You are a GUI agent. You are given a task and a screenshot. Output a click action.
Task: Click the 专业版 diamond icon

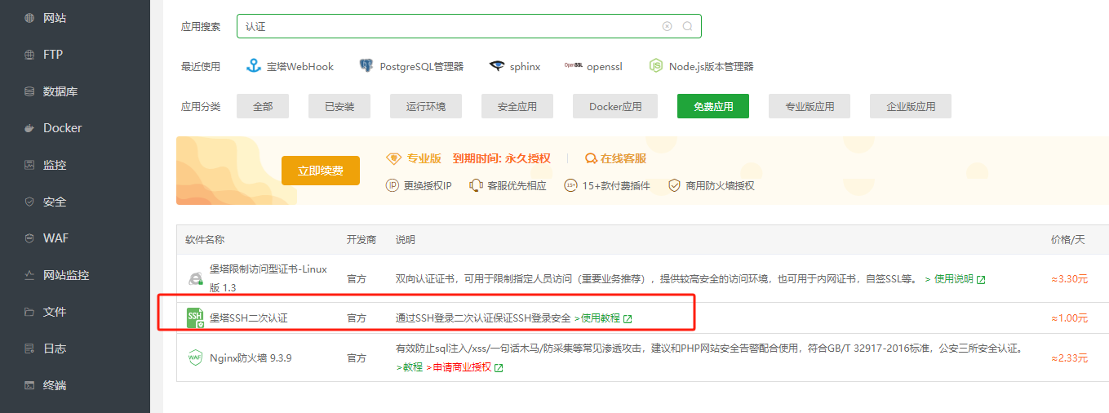(394, 158)
